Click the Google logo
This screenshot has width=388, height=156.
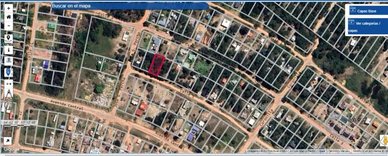(12, 149)
